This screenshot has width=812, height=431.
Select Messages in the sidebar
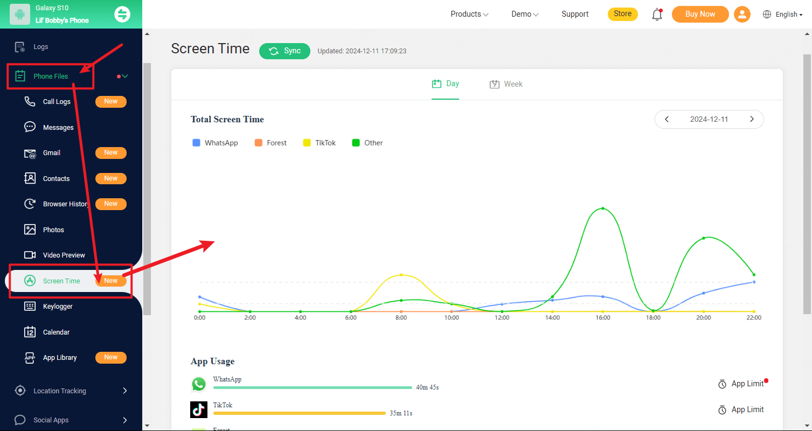[x=58, y=128]
